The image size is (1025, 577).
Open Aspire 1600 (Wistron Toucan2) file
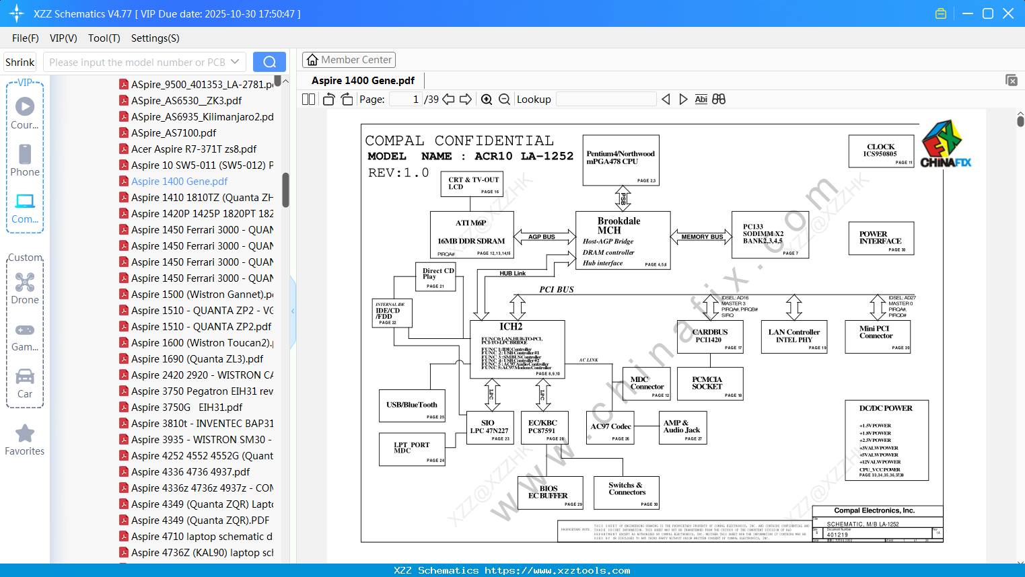click(197, 343)
